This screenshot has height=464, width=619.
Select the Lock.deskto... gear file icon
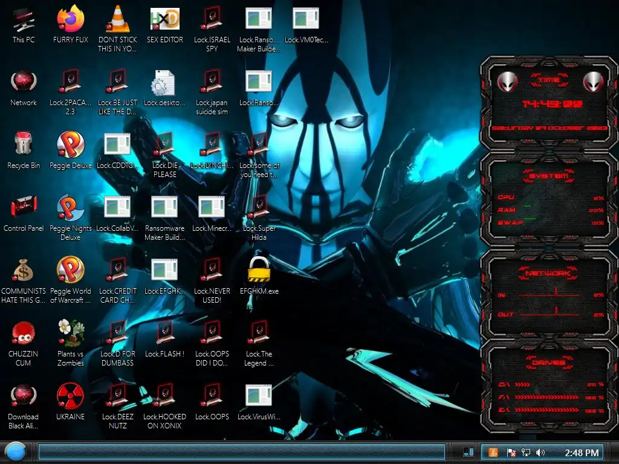(163, 82)
